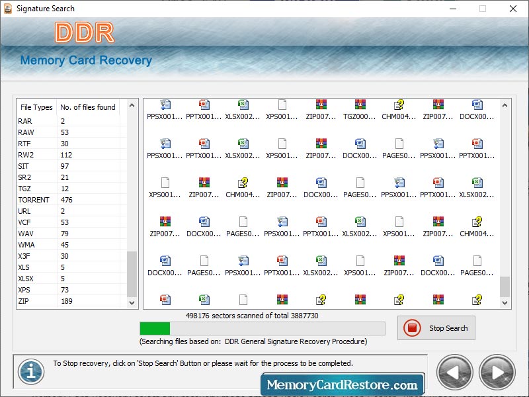Screen dimensions: 529x397
Task: Click the Stop Search button
Action: (436, 328)
